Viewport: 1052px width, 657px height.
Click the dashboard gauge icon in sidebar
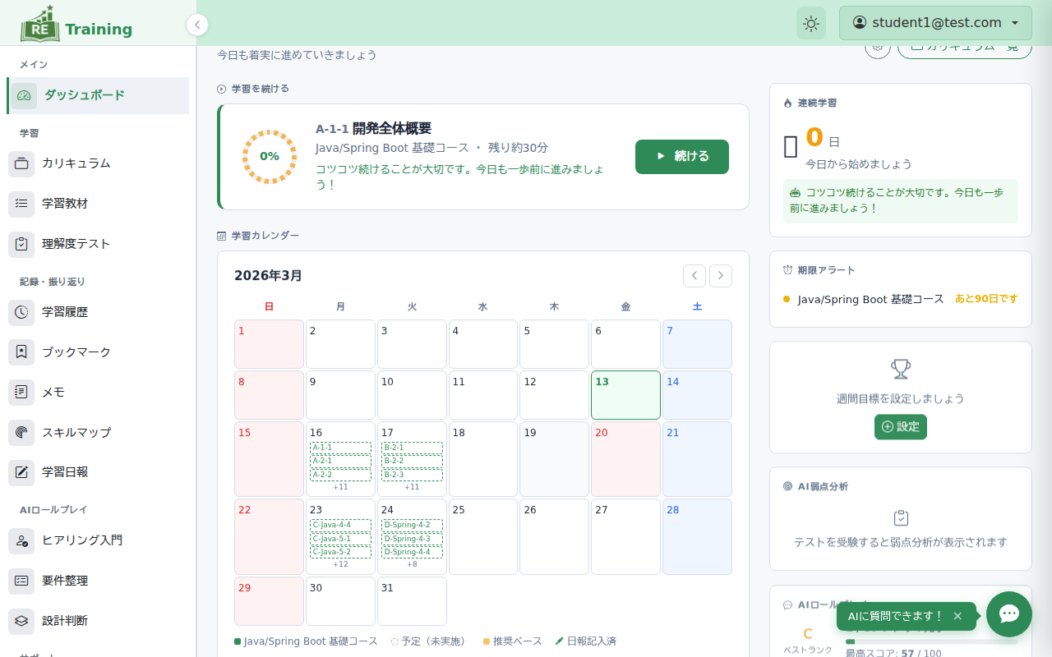coord(24,95)
